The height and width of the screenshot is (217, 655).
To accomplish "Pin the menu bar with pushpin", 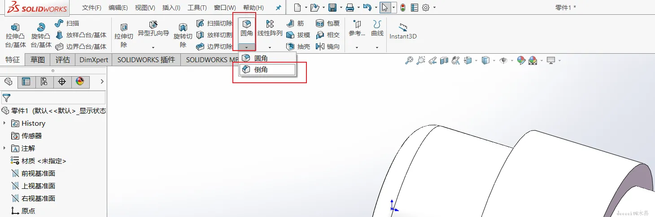I will pos(279,8).
